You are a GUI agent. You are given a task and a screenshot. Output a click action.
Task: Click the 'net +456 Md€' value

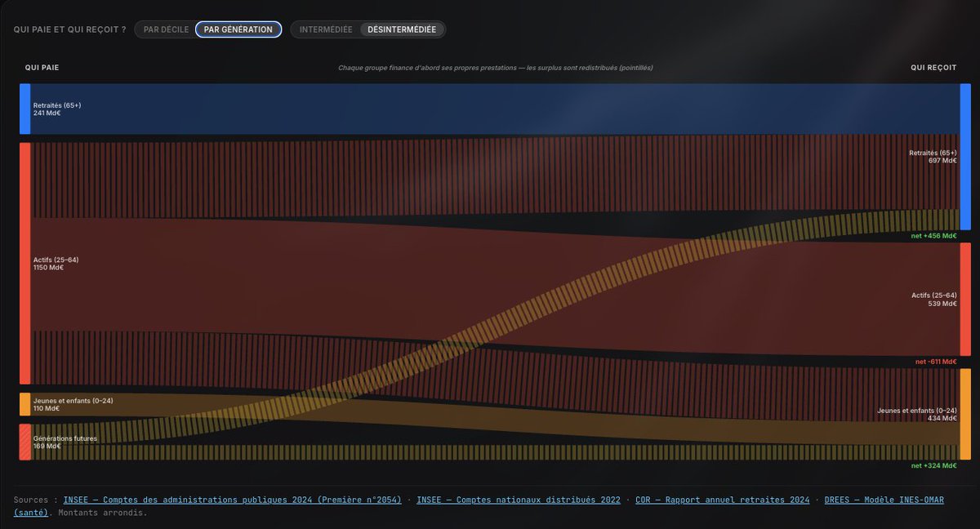933,236
